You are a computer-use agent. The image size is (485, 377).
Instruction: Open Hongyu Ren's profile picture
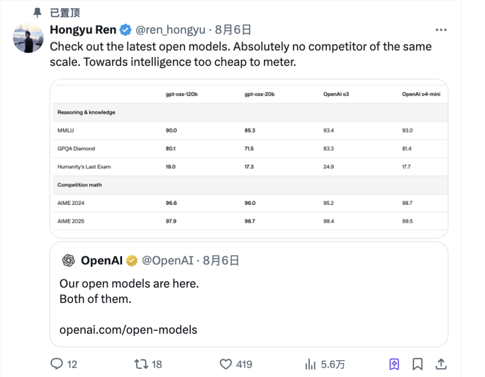click(x=27, y=39)
